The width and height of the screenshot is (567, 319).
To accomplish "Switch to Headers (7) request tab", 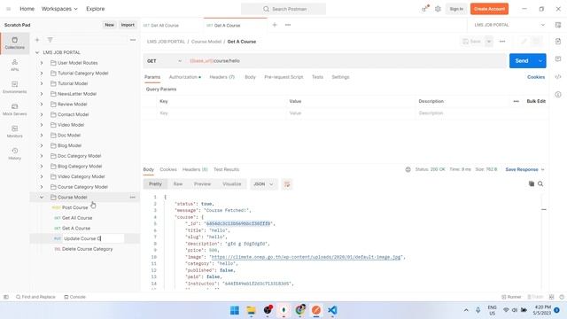I will tap(222, 77).
